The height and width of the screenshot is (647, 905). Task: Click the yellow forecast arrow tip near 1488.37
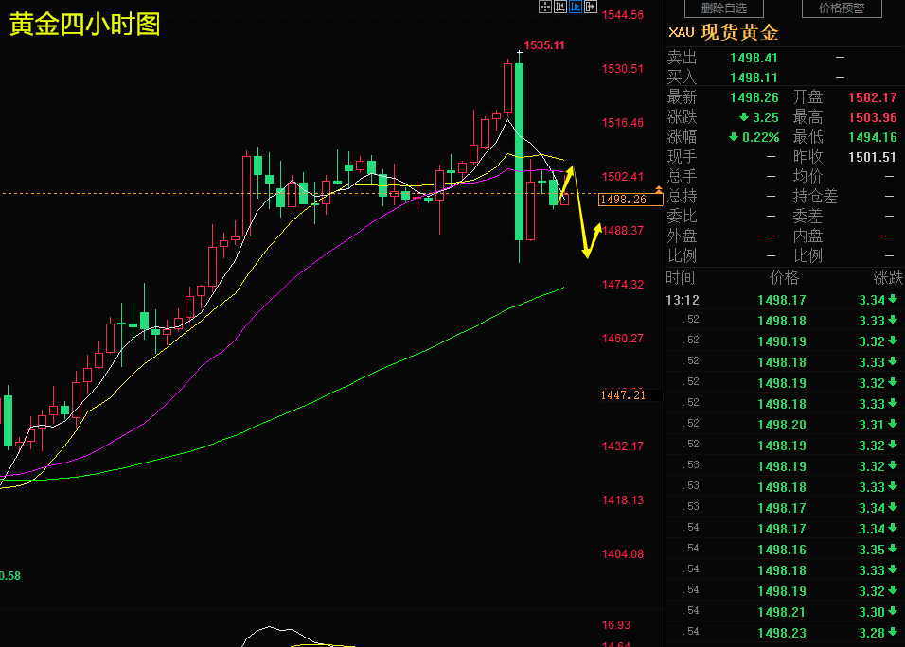pyautogui.click(x=598, y=226)
